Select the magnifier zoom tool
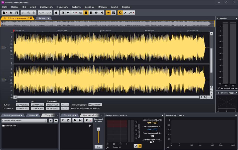This screenshot has height=150, width=238. pyautogui.click(x=131, y=13)
